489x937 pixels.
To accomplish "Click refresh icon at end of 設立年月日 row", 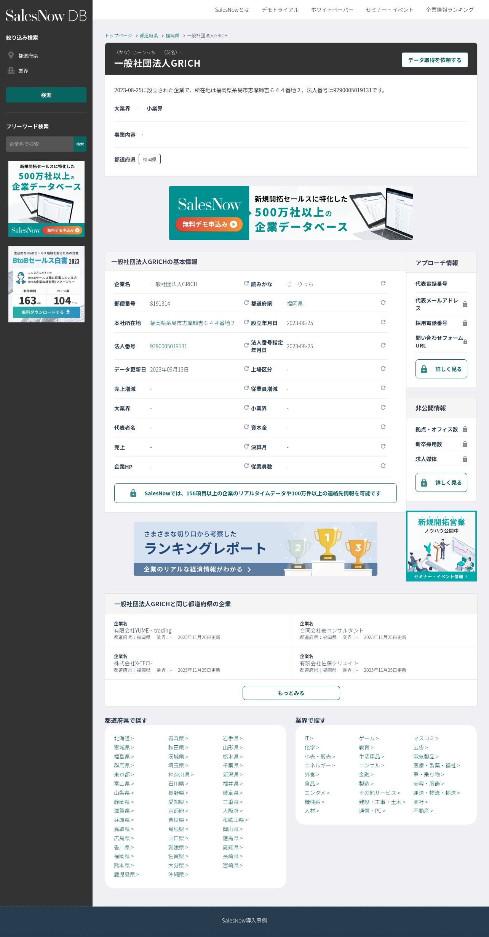I will tap(383, 322).
